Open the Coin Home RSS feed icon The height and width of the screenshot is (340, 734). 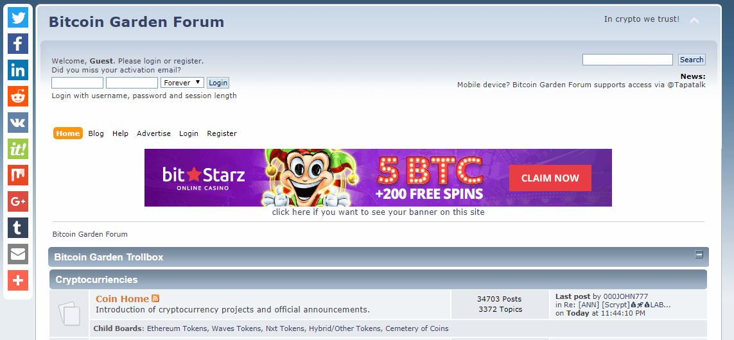coord(155,298)
